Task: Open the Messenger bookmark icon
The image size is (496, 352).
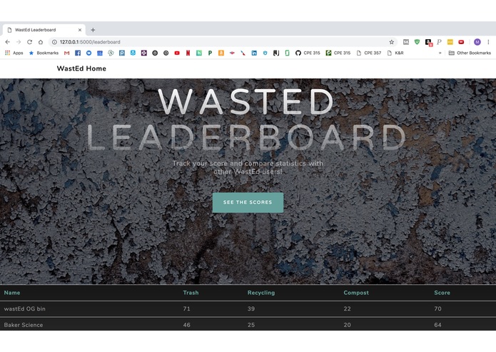Action: click(89, 53)
